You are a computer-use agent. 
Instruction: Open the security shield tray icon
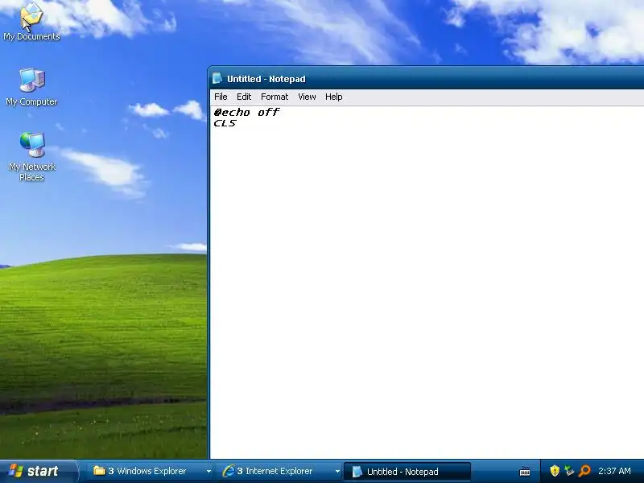[x=555, y=471]
